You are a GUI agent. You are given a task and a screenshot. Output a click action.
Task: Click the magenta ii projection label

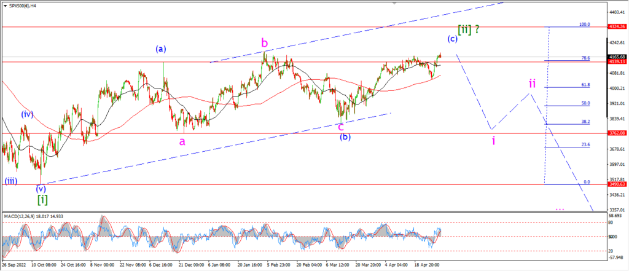tap(533, 82)
